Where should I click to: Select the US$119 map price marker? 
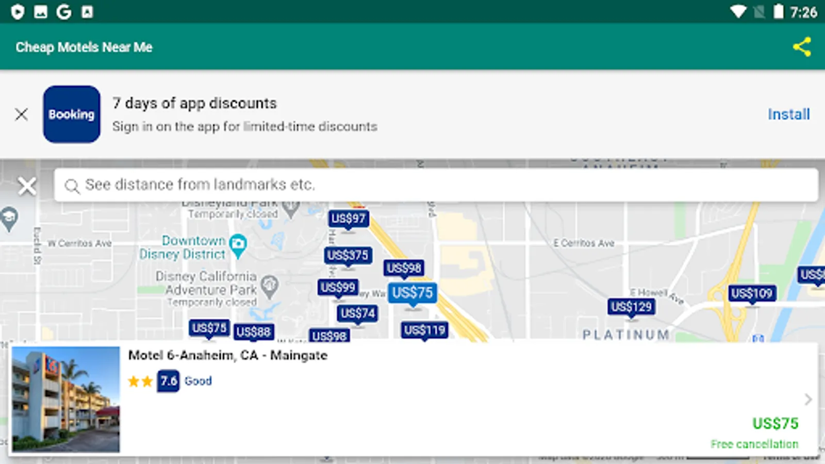[424, 330]
